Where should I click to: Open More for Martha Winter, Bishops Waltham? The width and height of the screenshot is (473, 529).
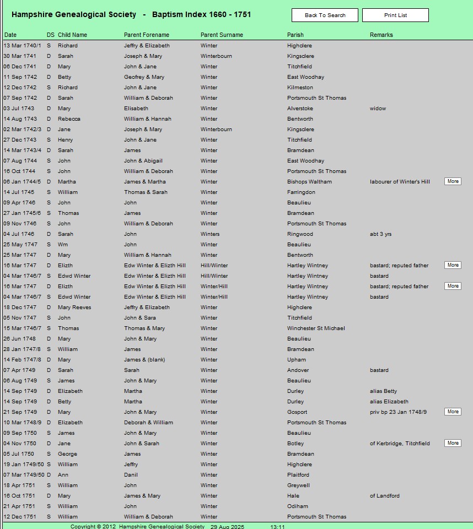point(453,181)
